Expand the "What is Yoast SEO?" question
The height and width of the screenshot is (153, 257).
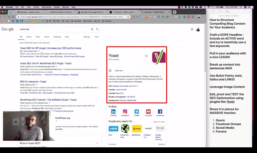tap(59, 143)
